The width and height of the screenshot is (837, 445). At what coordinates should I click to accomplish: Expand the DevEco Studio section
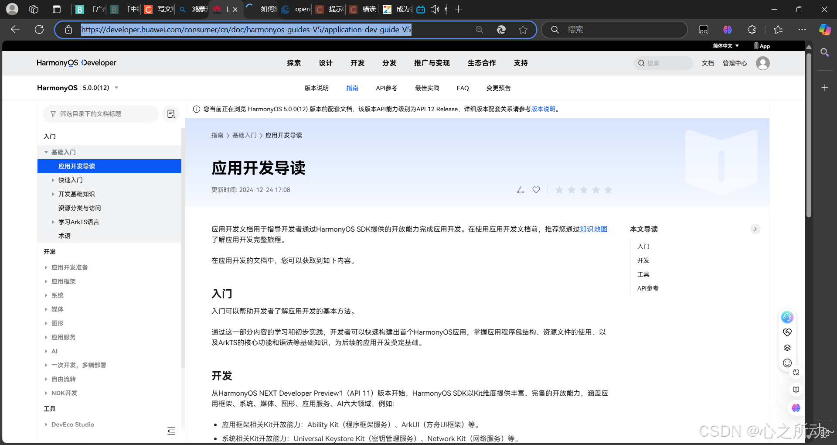(x=46, y=424)
